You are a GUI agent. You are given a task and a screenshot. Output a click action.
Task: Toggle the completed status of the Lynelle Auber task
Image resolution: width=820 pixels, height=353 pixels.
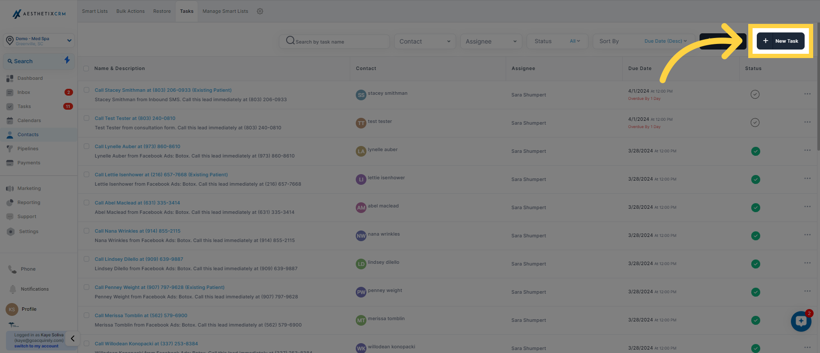tap(756, 151)
